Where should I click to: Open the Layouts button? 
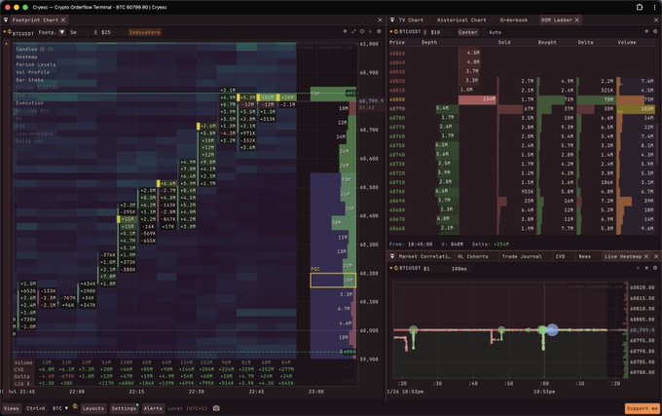click(92, 408)
